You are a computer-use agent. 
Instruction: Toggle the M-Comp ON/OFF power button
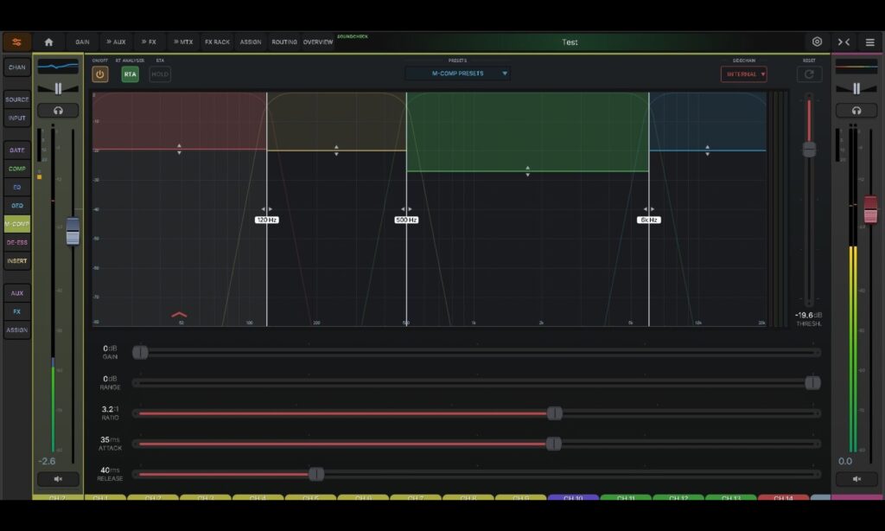pos(100,74)
